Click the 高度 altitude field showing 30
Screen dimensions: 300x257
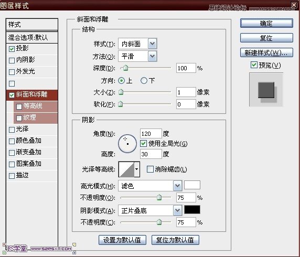click(151, 154)
